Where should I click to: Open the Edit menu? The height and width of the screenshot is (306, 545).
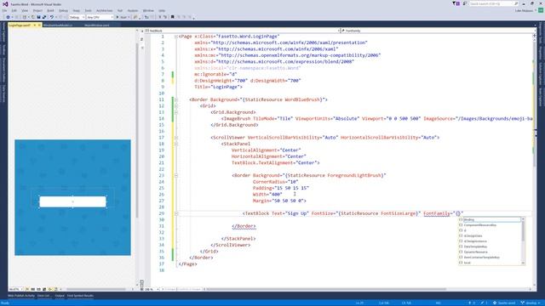coord(14,11)
